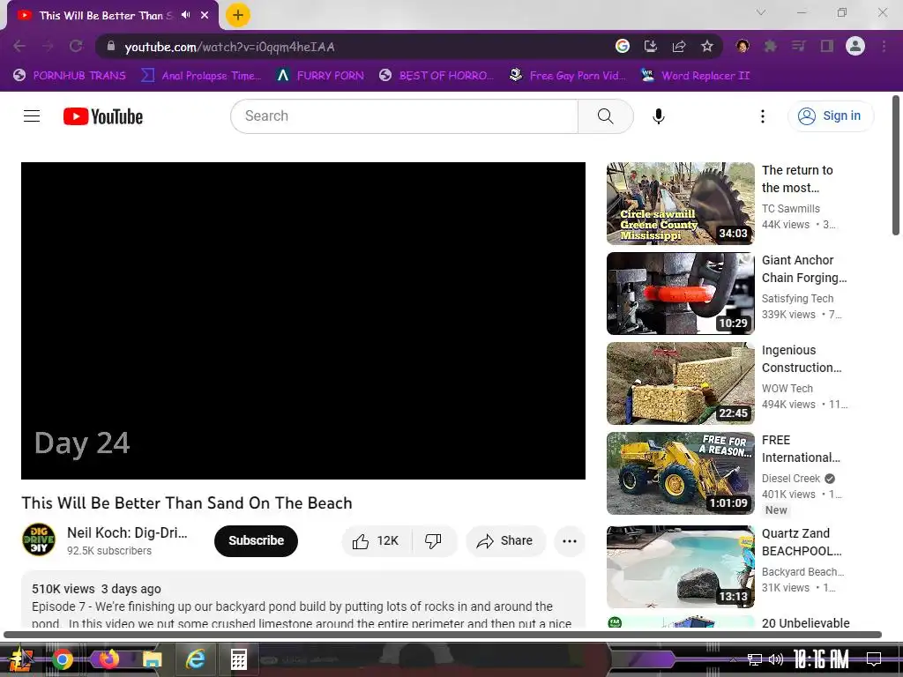Like the video with thumbs up

click(x=376, y=541)
